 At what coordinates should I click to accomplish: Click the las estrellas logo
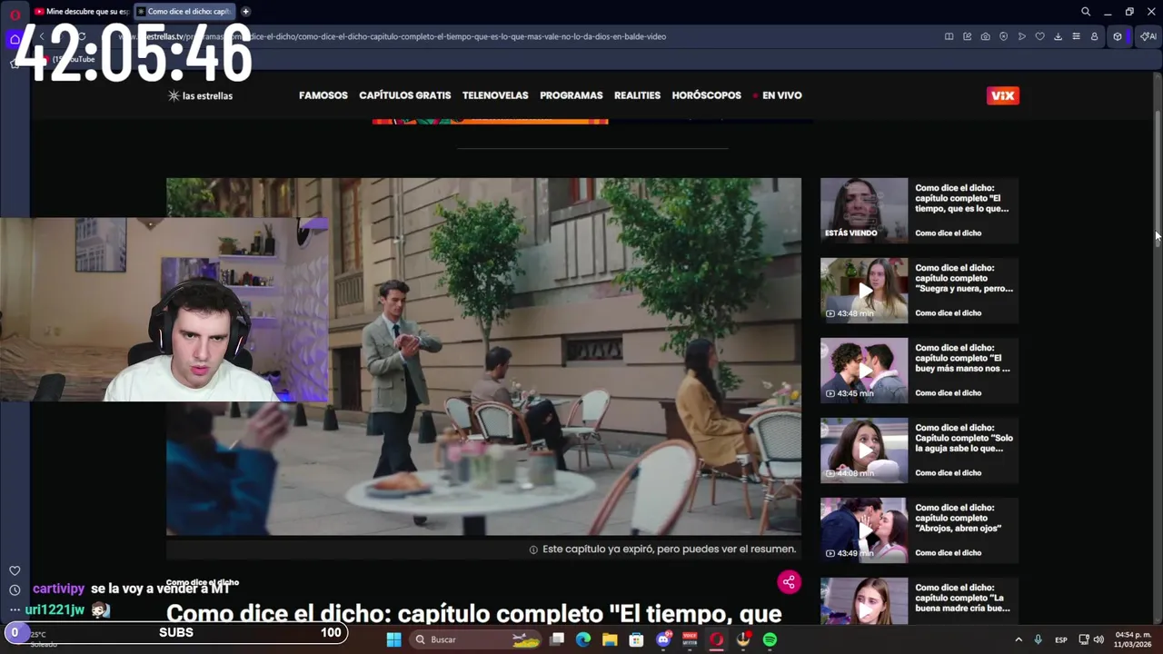(201, 95)
